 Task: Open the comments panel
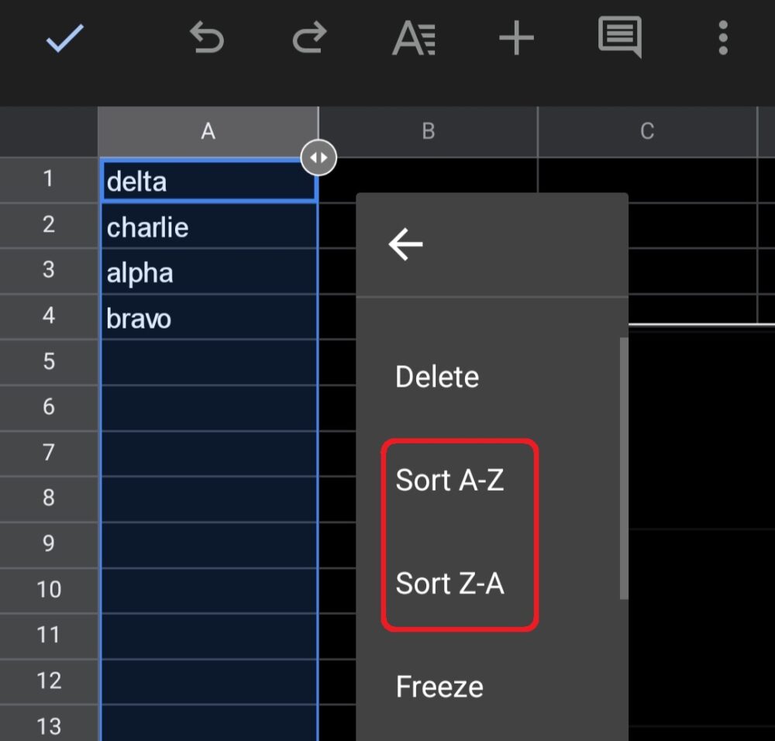point(619,39)
